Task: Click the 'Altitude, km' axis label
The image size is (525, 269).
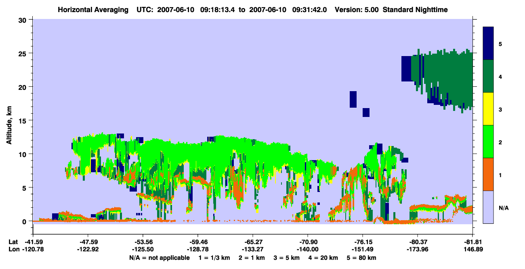Action: (9, 126)
